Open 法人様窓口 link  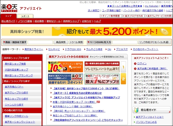(93, 10)
